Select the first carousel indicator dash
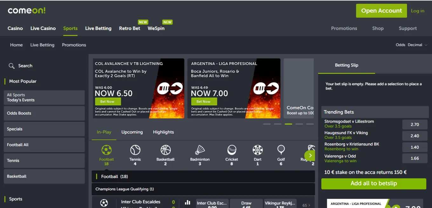This screenshot has height=208, width=432. click(x=267, y=124)
